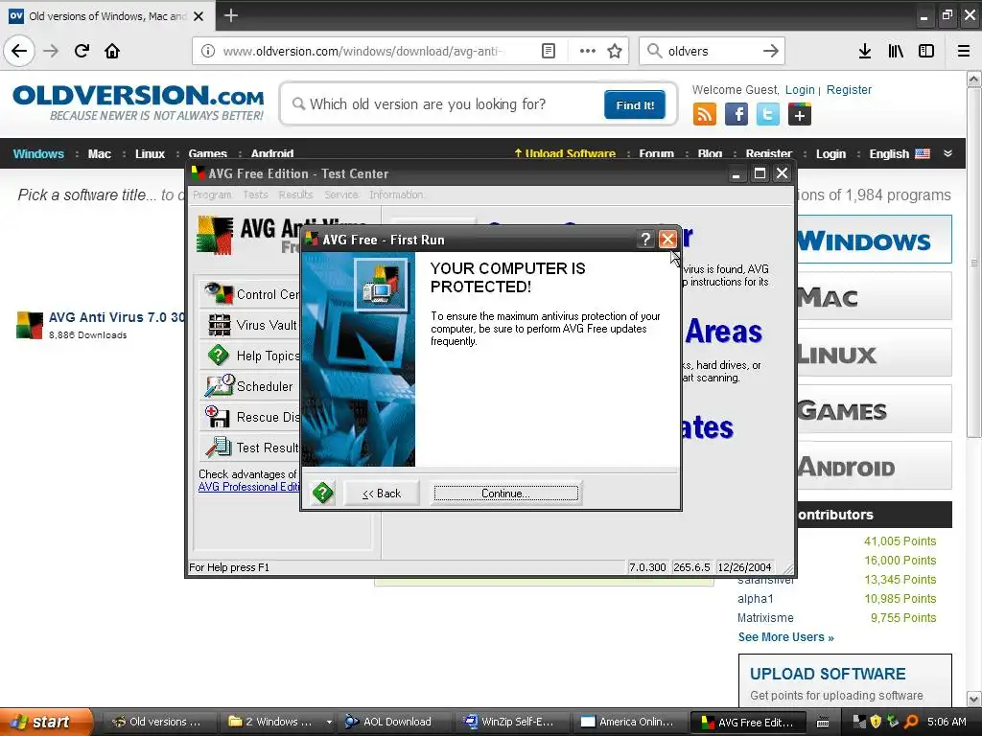Switch to WinZip Self-Extractor taskbar item
The image size is (982, 736).
coord(514,722)
